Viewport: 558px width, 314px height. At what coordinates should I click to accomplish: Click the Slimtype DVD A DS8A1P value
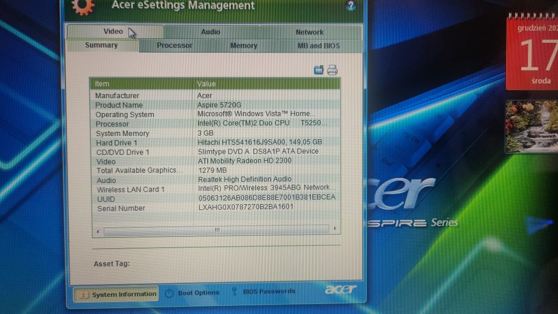[258, 152]
